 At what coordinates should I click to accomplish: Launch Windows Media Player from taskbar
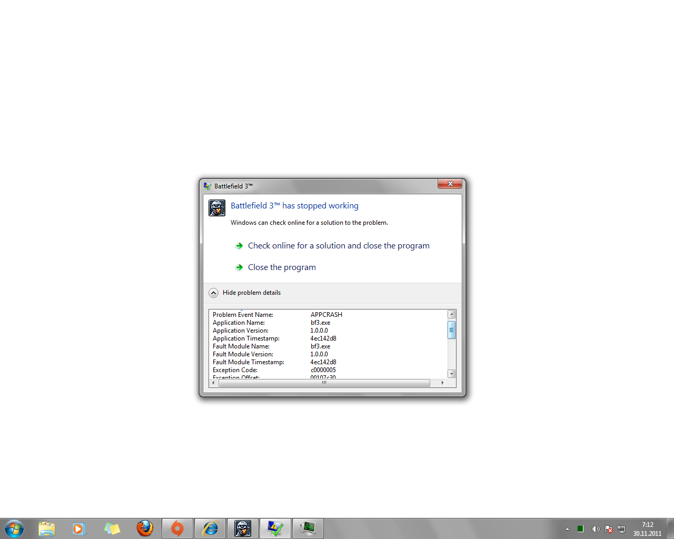coord(79,528)
